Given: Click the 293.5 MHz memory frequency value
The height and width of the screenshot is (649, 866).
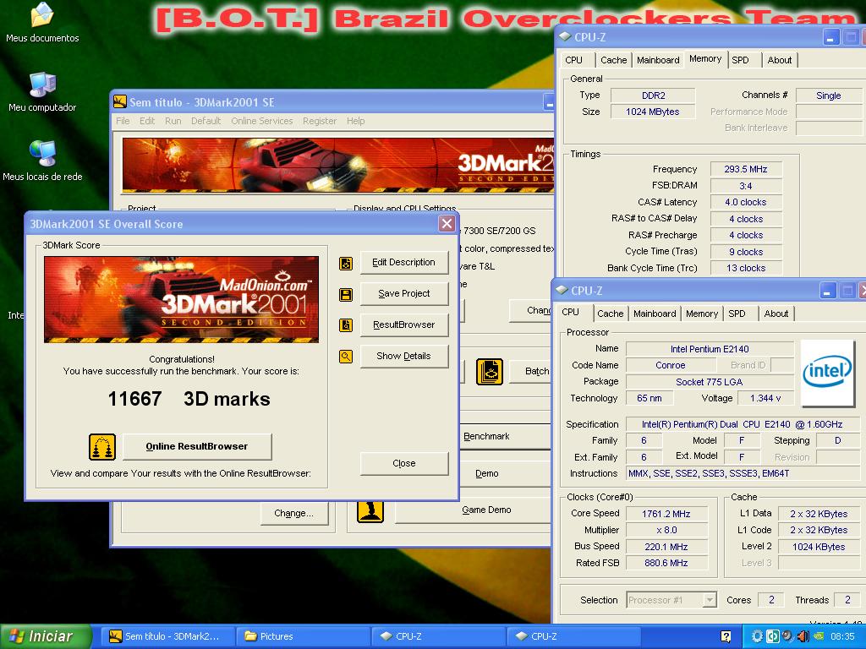Looking at the screenshot, I should [x=746, y=169].
